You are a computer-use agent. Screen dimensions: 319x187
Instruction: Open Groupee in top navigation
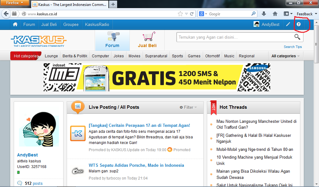(71, 24)
